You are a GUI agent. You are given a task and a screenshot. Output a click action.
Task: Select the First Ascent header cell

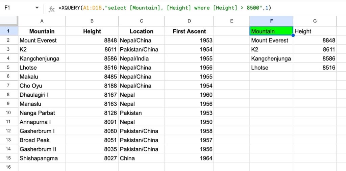pos(189,31)
